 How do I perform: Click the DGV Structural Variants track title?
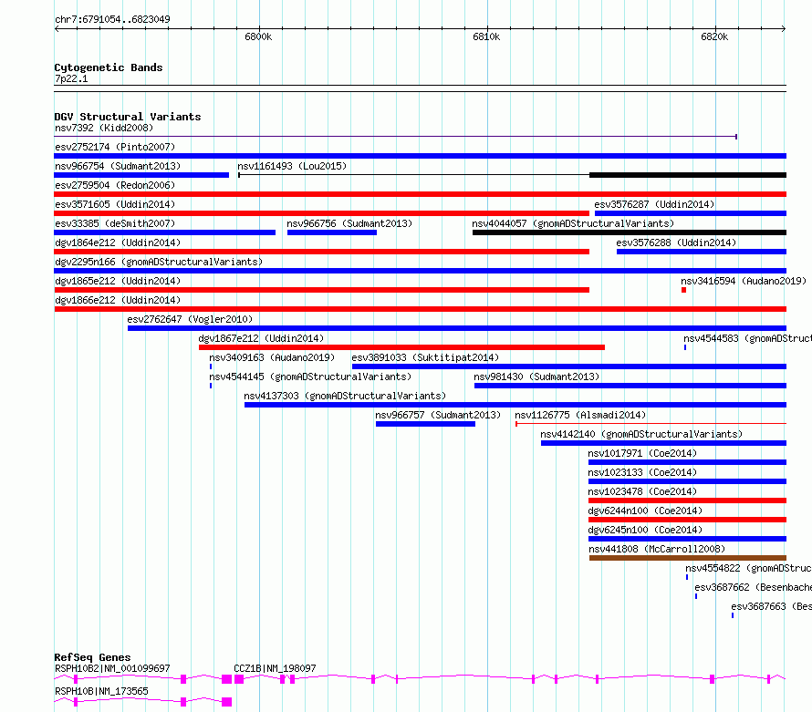point(128,117)
